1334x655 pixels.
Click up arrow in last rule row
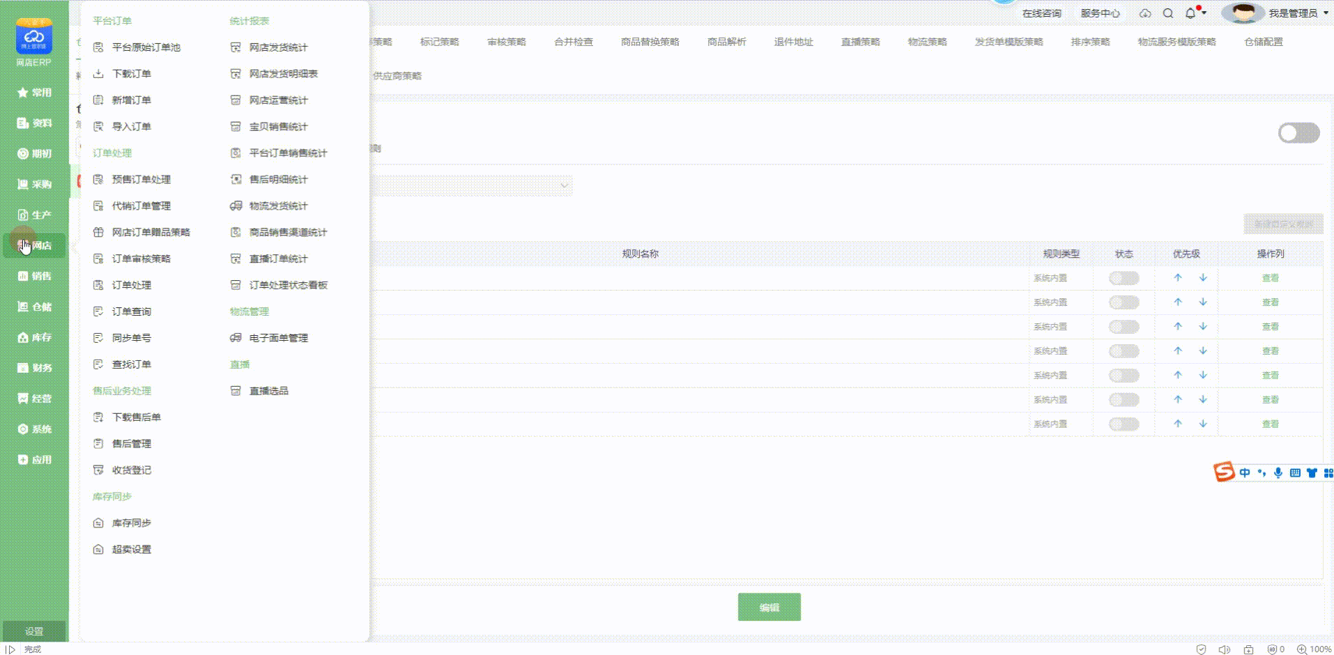pyautogui.click(x=1178, y=424)
